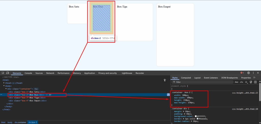Open source link css-height-…dth.html:23
Image resolution: width=261 pixels, height=124 pixels.
[x=245, y=93]
